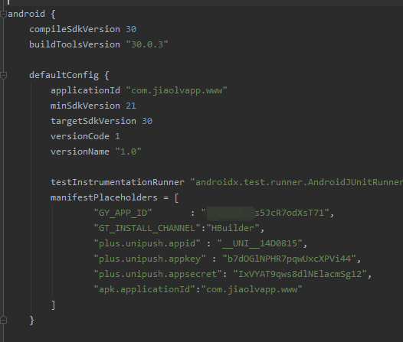Click the buildToolsVersion string "30.0.3"
403x342 pixels.
pos(147,44)
